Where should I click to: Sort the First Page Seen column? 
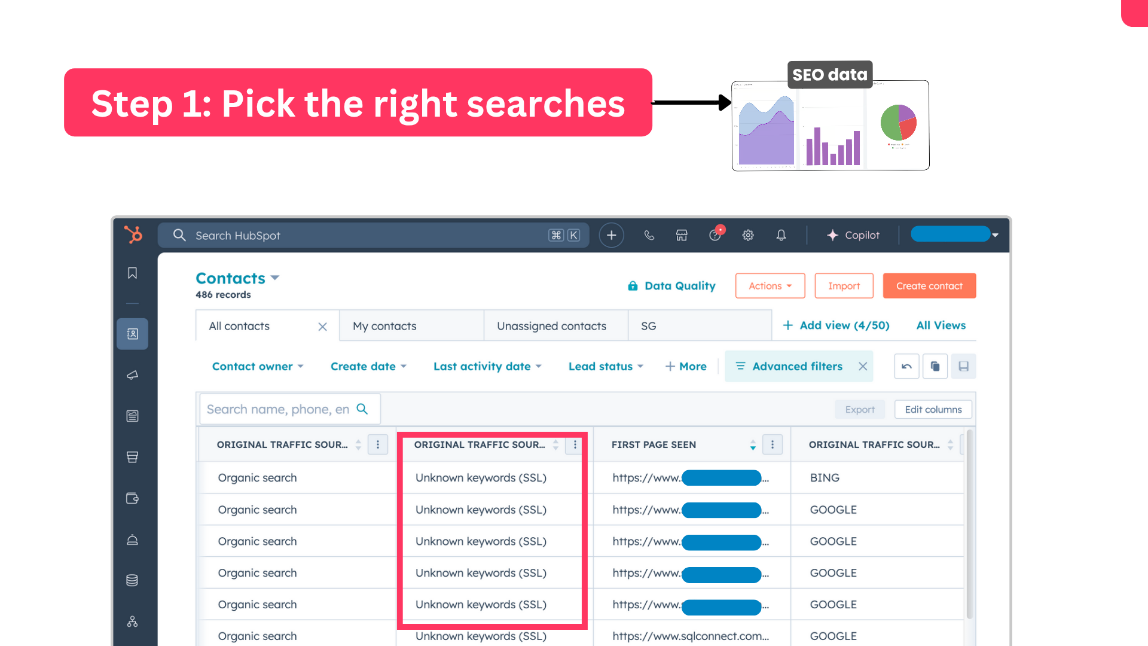pos(753,445)
